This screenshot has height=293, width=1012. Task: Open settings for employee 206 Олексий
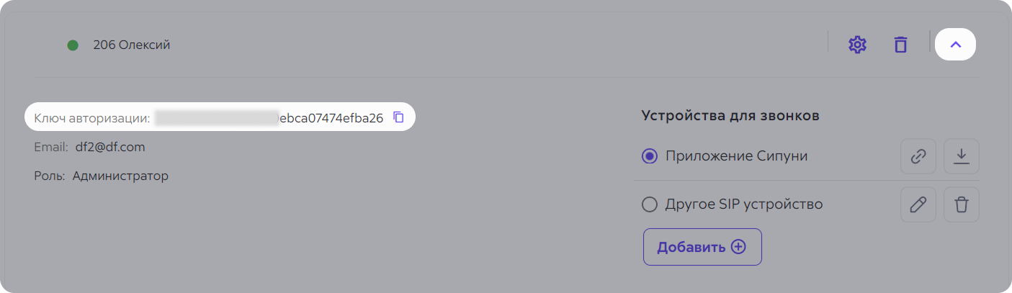(x=856, y=45)
